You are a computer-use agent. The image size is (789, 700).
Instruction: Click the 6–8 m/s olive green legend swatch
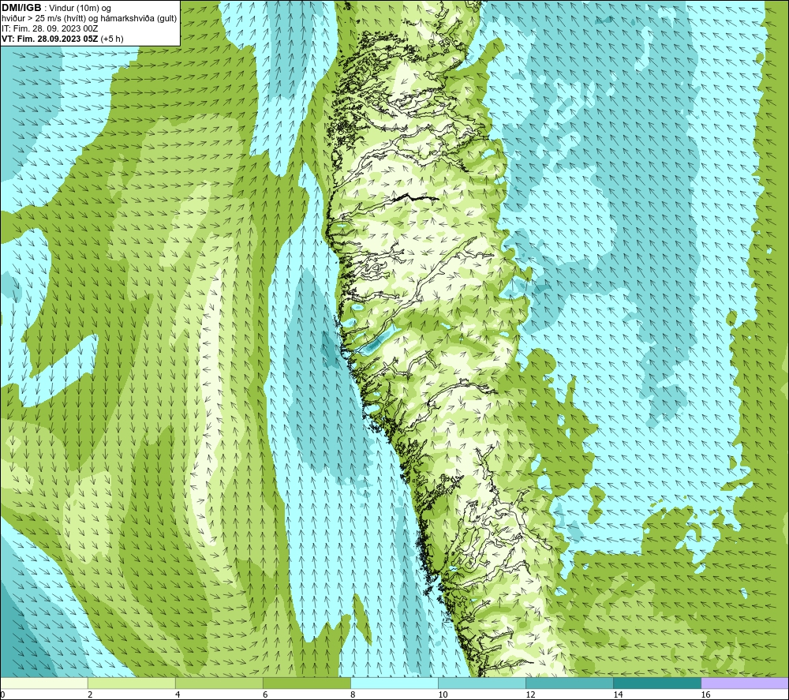307,683
